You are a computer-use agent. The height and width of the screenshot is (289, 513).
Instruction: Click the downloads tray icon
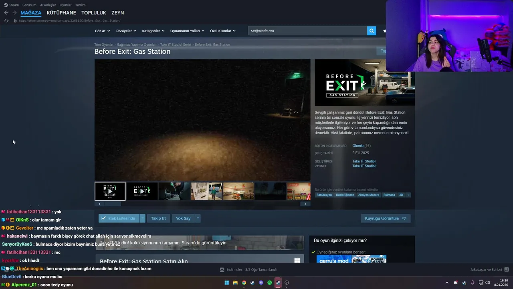(222, 270)
